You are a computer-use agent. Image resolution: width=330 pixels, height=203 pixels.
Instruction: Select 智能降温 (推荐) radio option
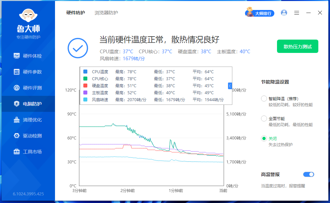tap(264, 99)
